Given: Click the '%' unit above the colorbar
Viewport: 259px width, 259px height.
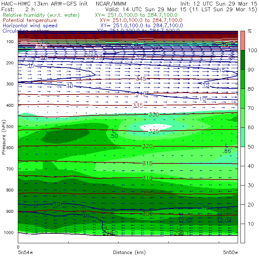Looking at the screenshot, I should click(250, 31).
